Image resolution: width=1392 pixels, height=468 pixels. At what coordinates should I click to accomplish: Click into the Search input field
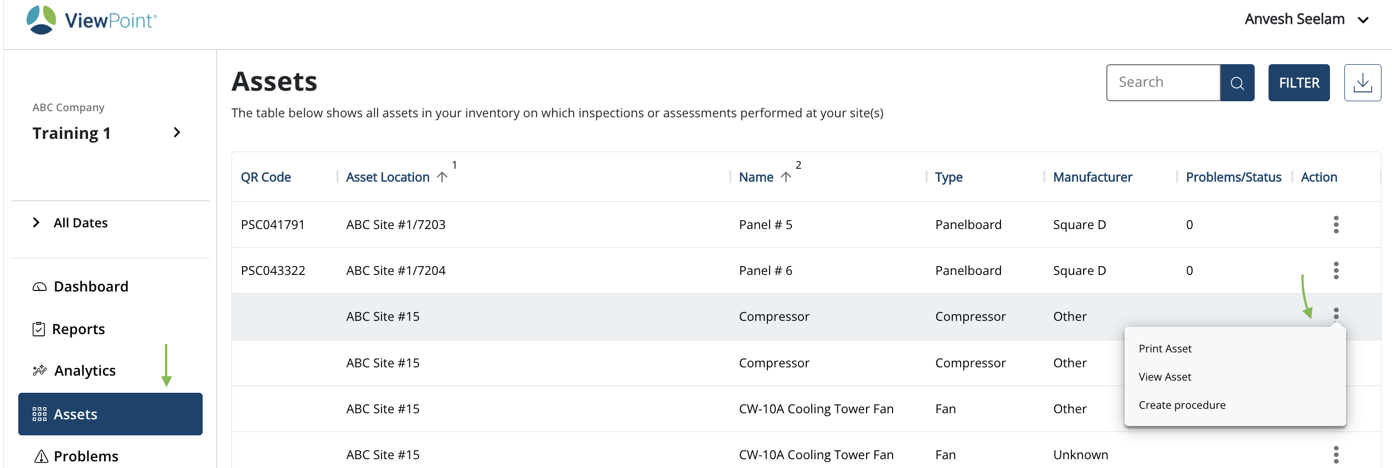click(x=1163, y=83)
